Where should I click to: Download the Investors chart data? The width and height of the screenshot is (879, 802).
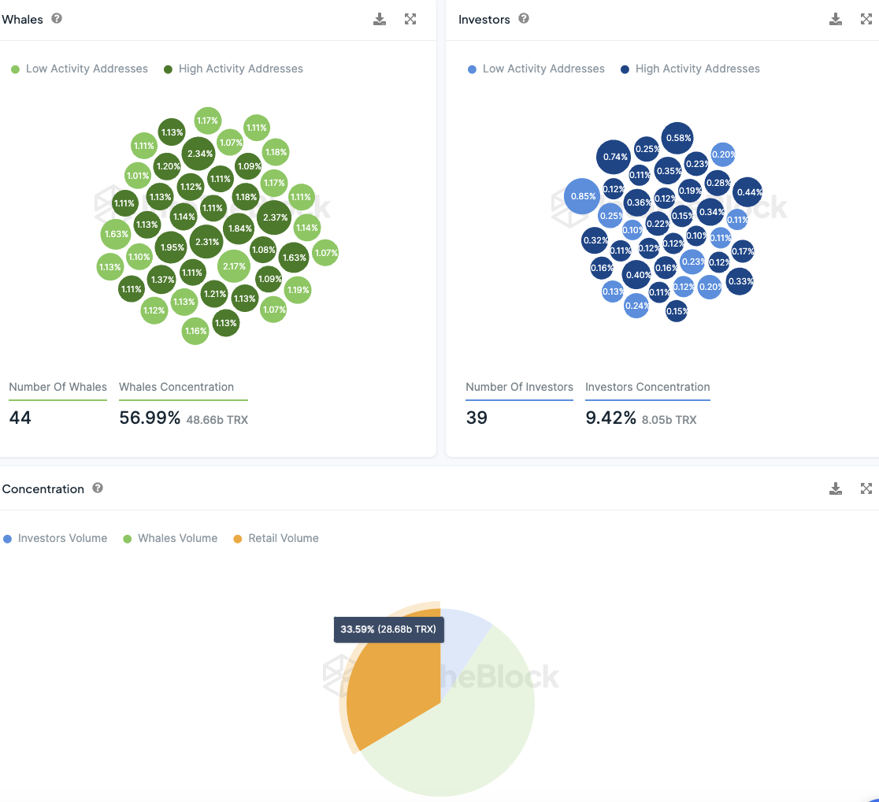(x=835, y=19)
